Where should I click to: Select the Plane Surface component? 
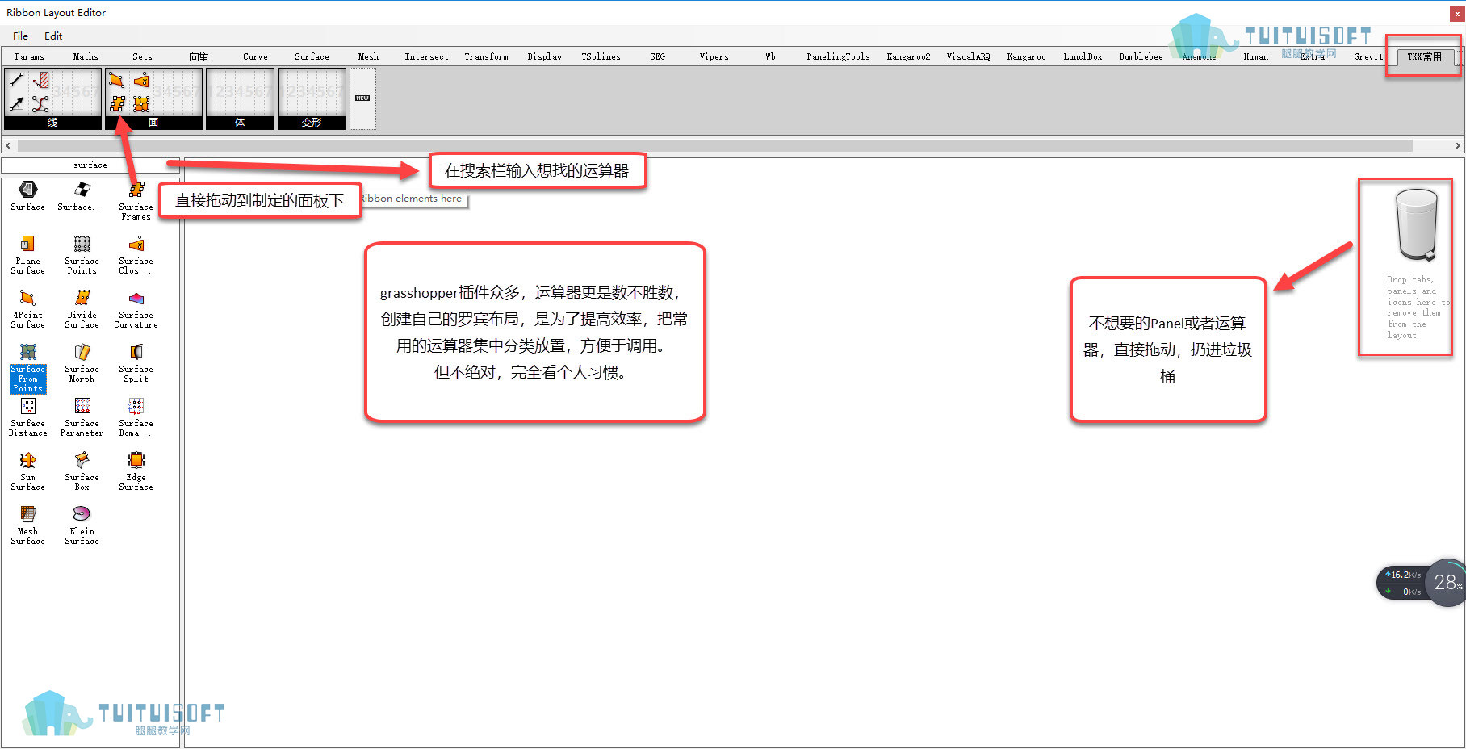tap(27, 255)
